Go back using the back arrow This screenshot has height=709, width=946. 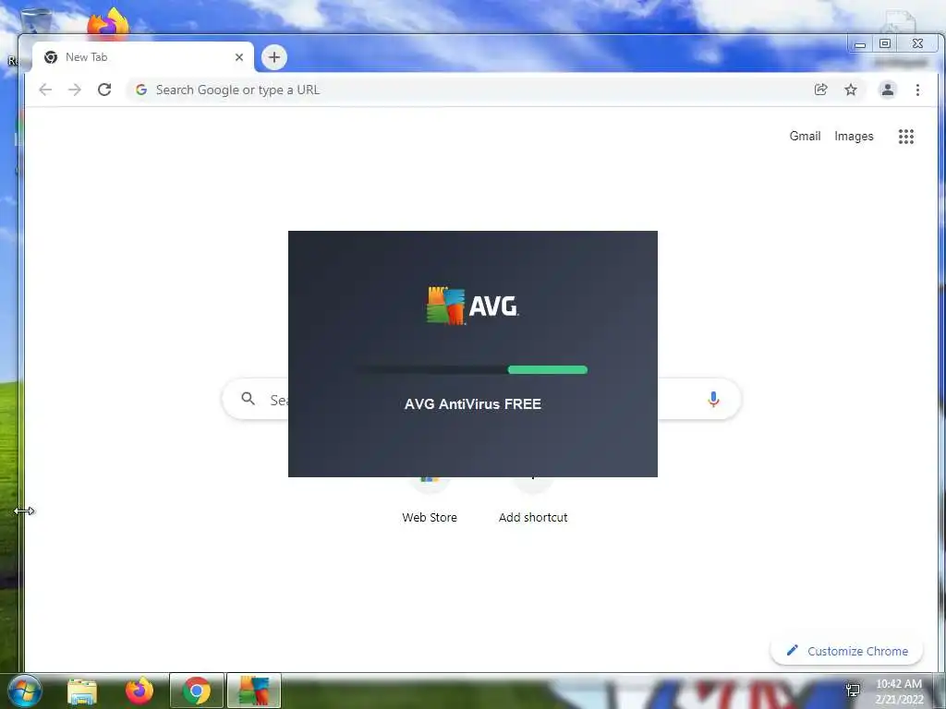(x=45, y=90)
